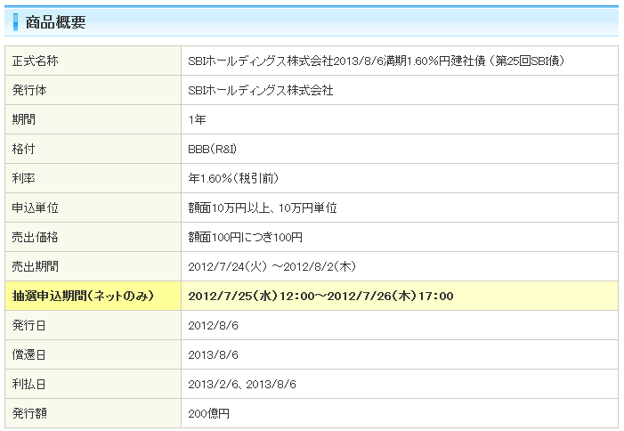
Task: Click the 2012/7/24(火)～2012/8/2(木) sale period
Action: click(x=271, y=266)
